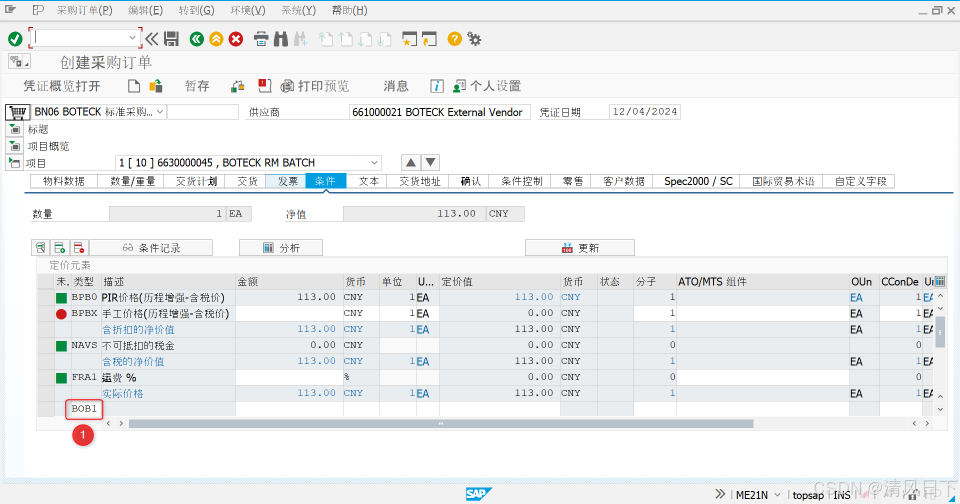Click the Print icon in toolbar
The image size is (960, 504).
click(x=261, y=39)
